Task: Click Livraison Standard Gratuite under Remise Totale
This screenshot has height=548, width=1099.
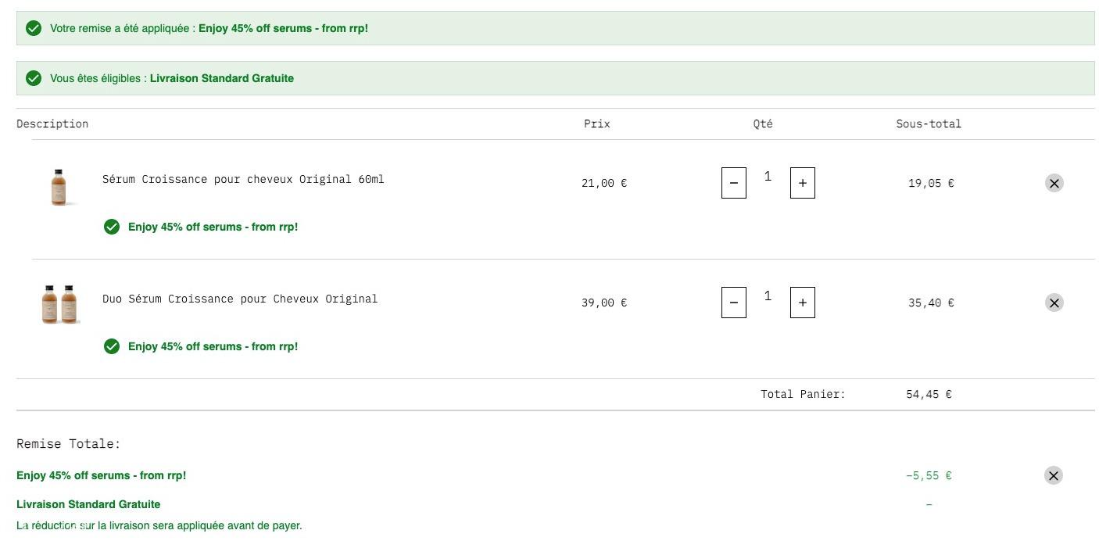Action: click(88, 504)
